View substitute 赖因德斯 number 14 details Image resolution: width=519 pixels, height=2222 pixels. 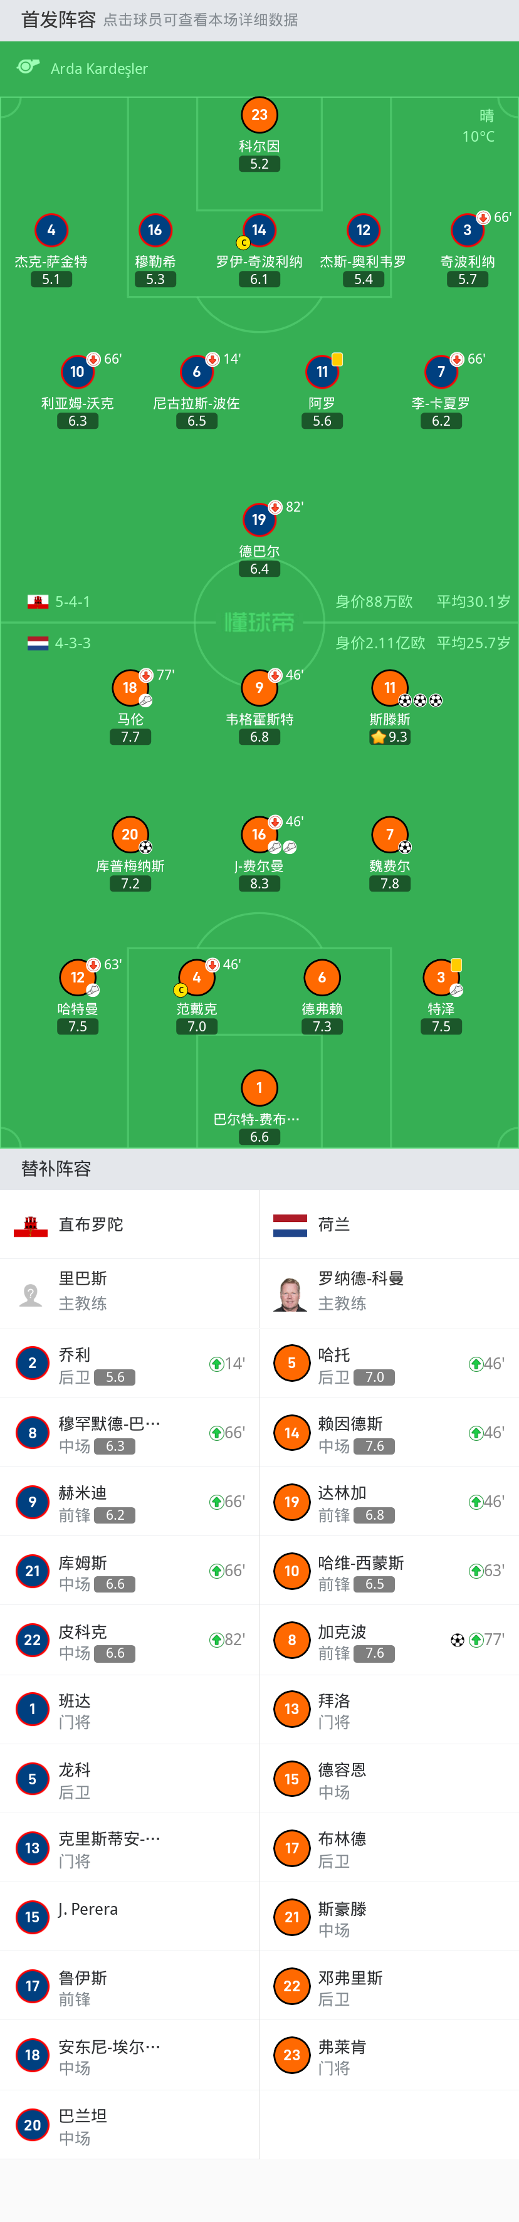coord(390,1433)
